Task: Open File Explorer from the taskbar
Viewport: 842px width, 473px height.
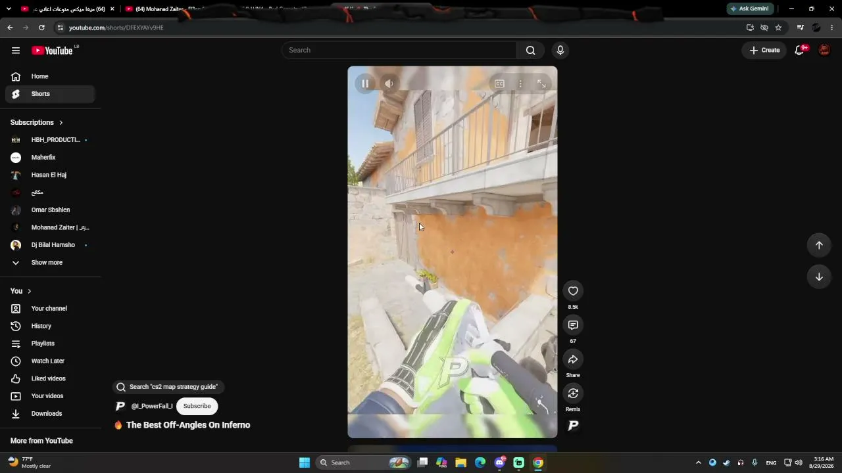Action: coord(460,462)
